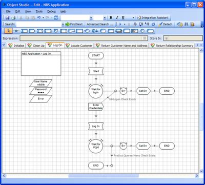Click the Go play arrow in the debug toolbar
The width and height of the screenshot is (205, 185).
120,24
